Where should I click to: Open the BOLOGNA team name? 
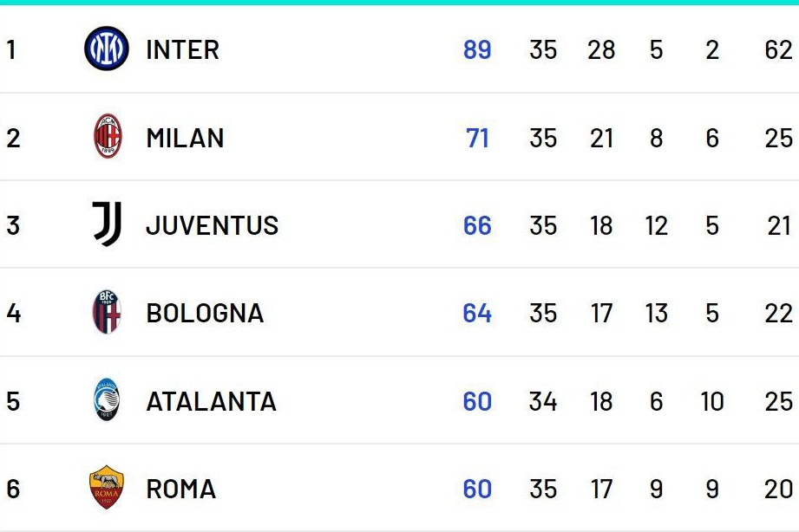[205, 313]
